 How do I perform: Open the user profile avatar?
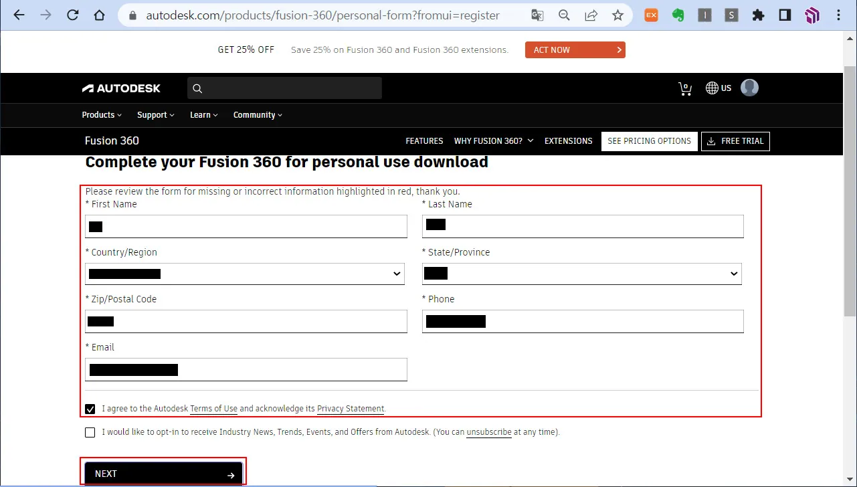(x=749, y=88)
